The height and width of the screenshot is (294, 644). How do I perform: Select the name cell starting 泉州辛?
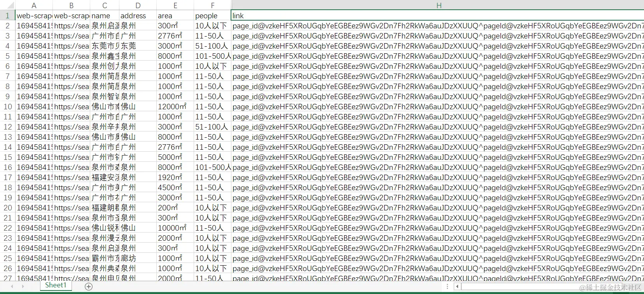click(105, 127)
